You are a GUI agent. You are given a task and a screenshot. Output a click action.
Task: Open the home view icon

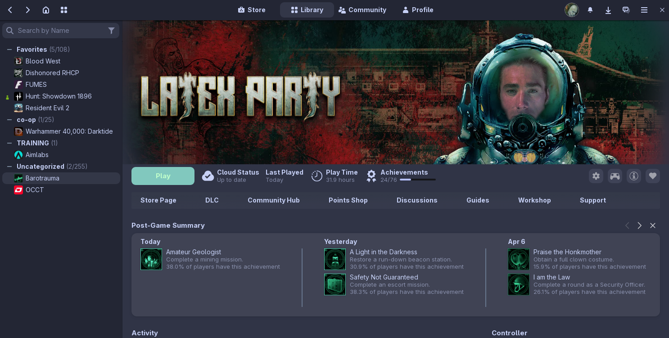pyautogui.click(x=46, y=10)
